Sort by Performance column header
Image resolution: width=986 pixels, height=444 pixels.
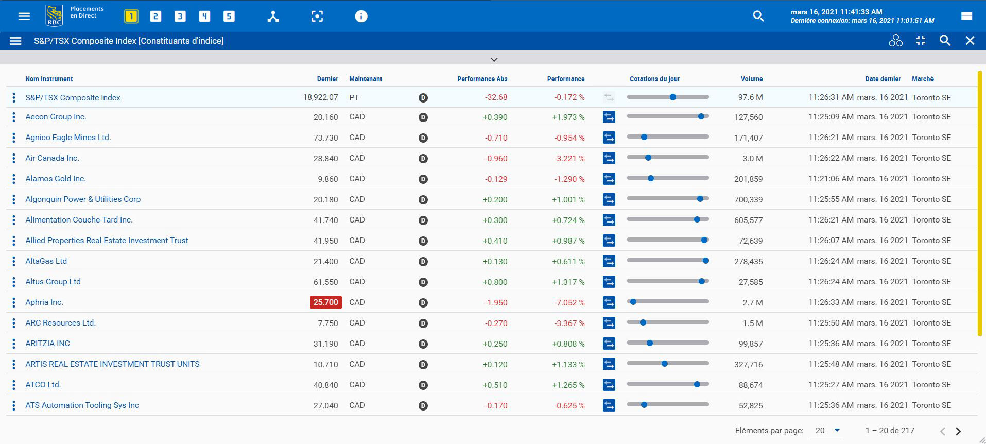pyautogui.click(x=566, y=79)
